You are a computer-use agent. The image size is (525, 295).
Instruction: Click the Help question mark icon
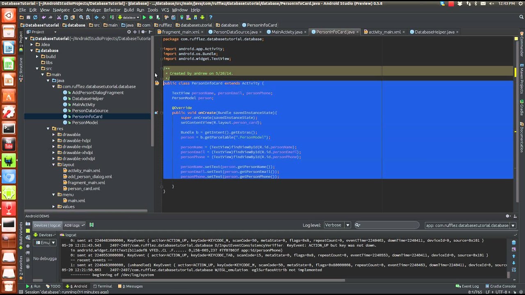click(x=211, y=17)
